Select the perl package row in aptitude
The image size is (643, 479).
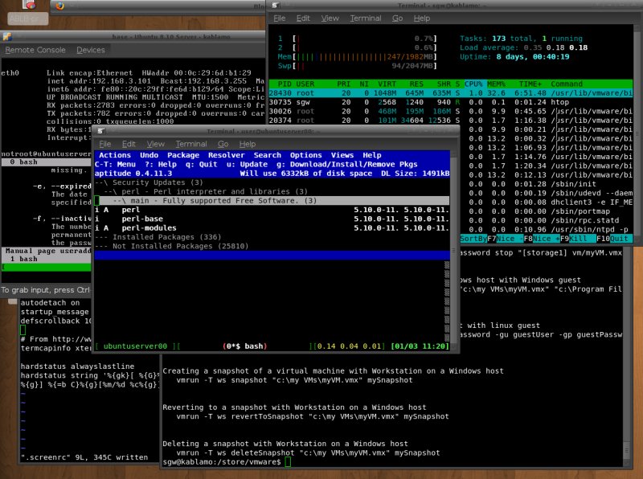pyautogui.click(x=272, y=210)
